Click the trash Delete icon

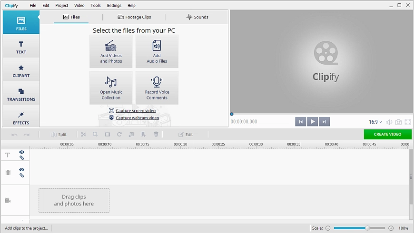coord(156,135)
